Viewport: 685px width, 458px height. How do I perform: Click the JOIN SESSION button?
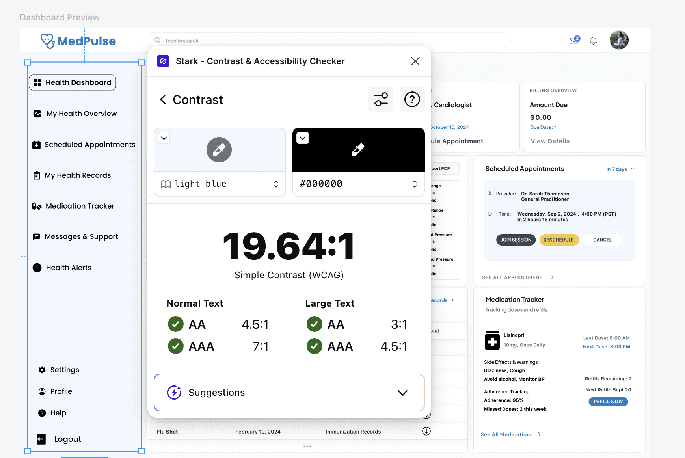coord(516,240)
